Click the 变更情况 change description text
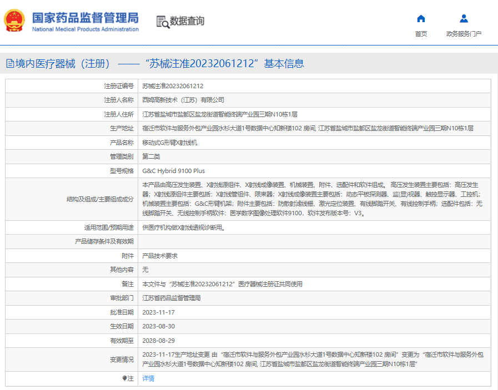The width and height of the screenshot is (498, 390). [313, 359]
